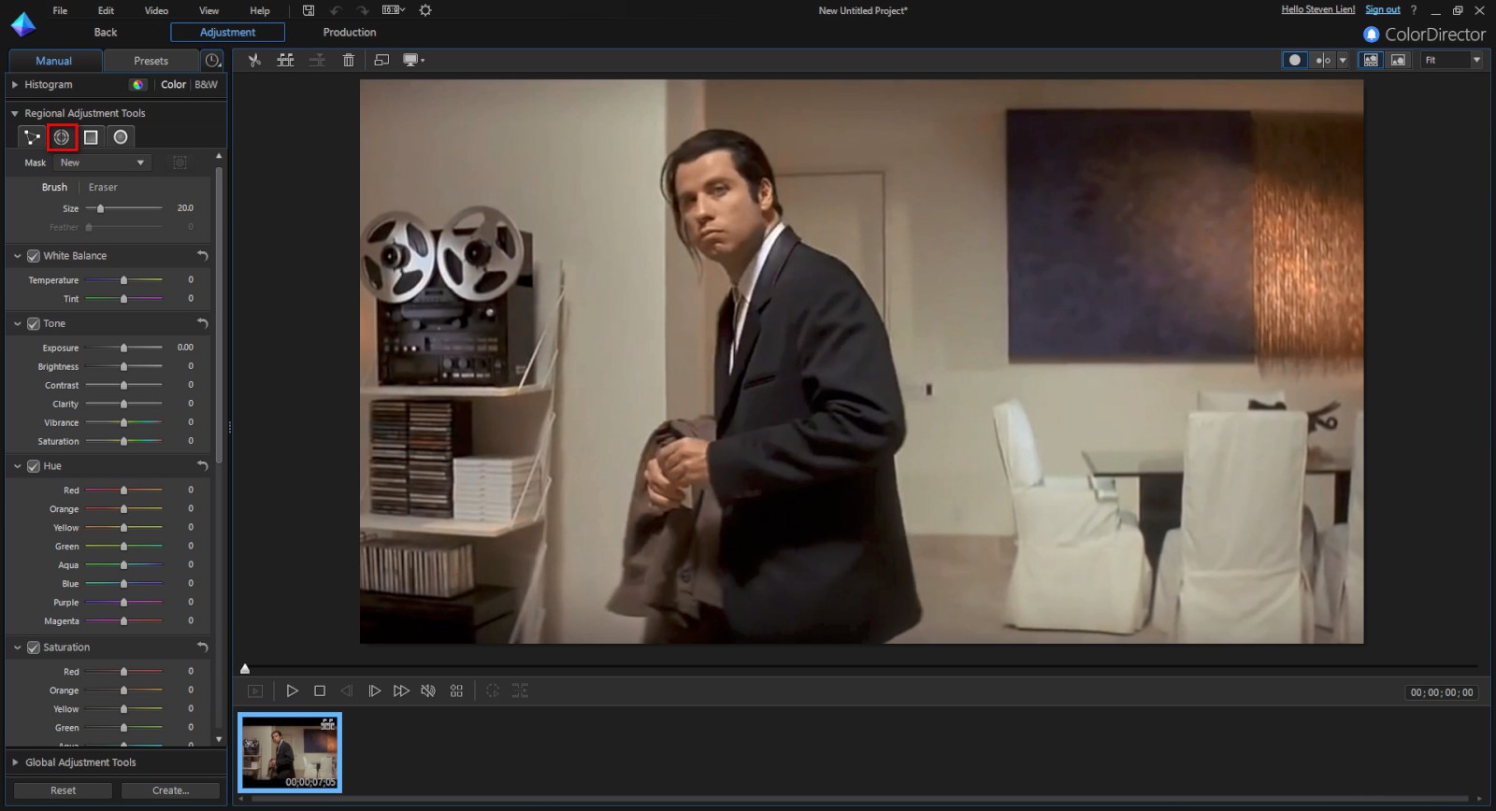Screen dimensions: 1496x811
Task: Click the redo arrow icon
Action: [363, 10]
